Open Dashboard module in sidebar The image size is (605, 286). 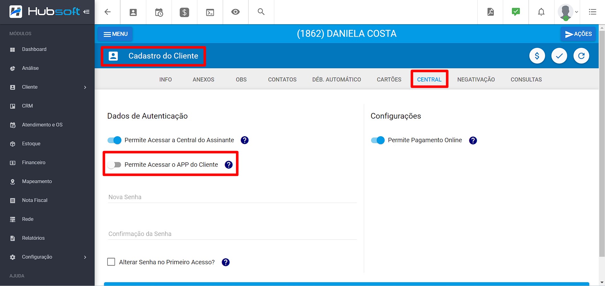coord(47,49)
